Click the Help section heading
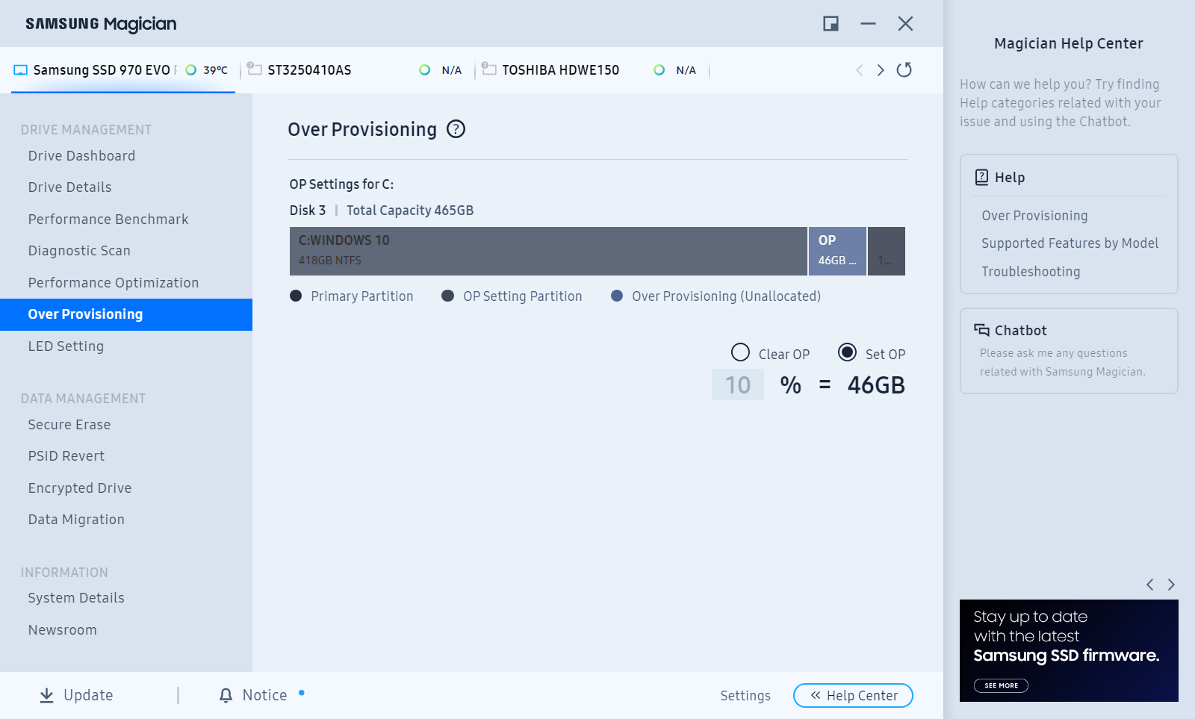Viewport: 1195px width, 719px height. click(1010, 178)
